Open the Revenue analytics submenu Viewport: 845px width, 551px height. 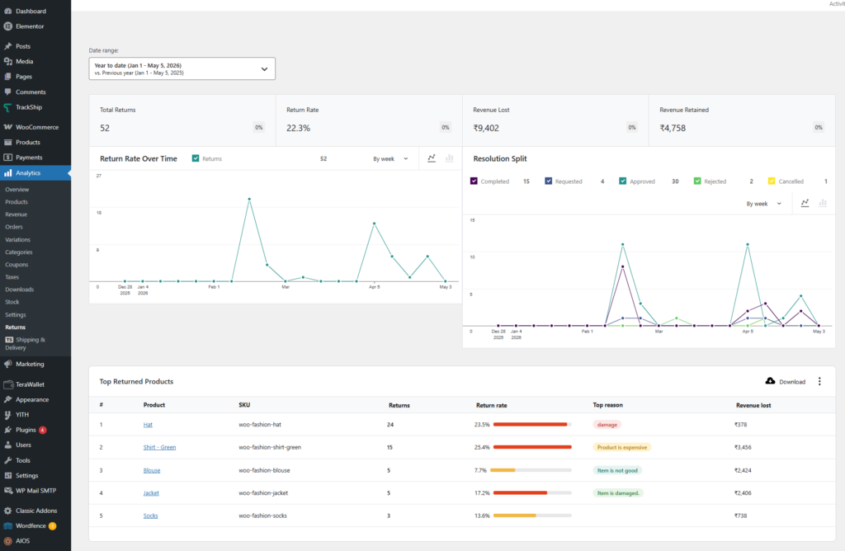point(17,214)
